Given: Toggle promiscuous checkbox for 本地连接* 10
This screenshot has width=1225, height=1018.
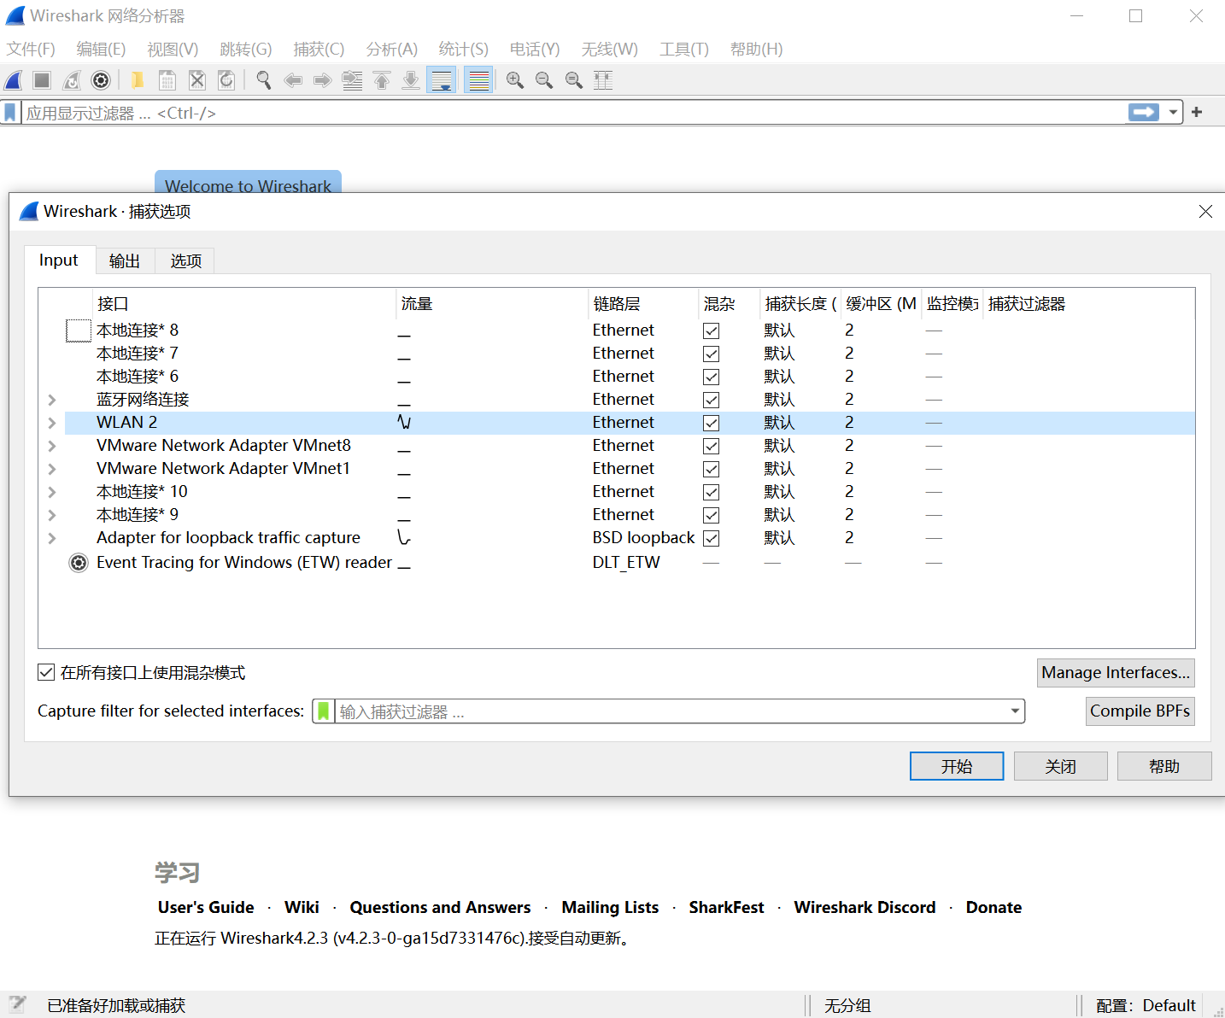Looking at the screenshot, I should coord(711,492).
